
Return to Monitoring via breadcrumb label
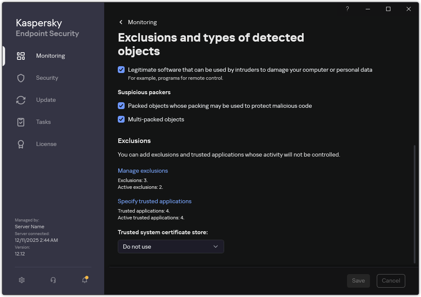coord(142,22)
